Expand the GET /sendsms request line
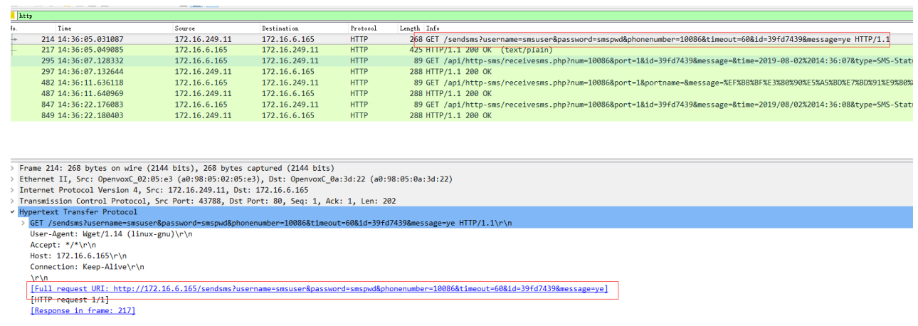Screen dimensions: 918x326 pos(24,223)
